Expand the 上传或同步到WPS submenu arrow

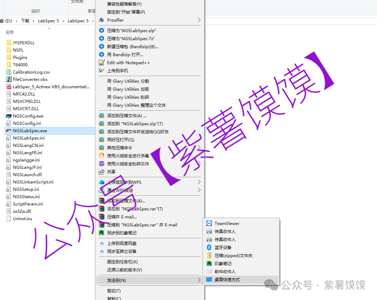point(199,182)
